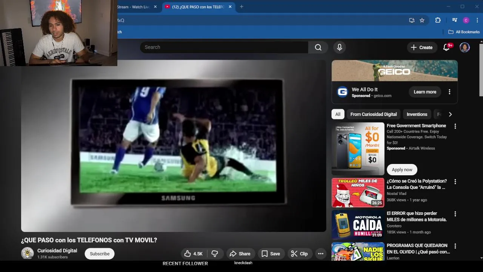Switch to Stream - Watch Live tab
The image size is (483, 272).
[x=134, y=7]
